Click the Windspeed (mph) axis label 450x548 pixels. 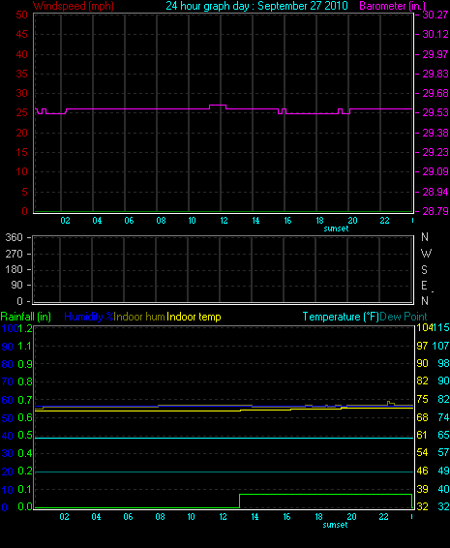(73, 6)
